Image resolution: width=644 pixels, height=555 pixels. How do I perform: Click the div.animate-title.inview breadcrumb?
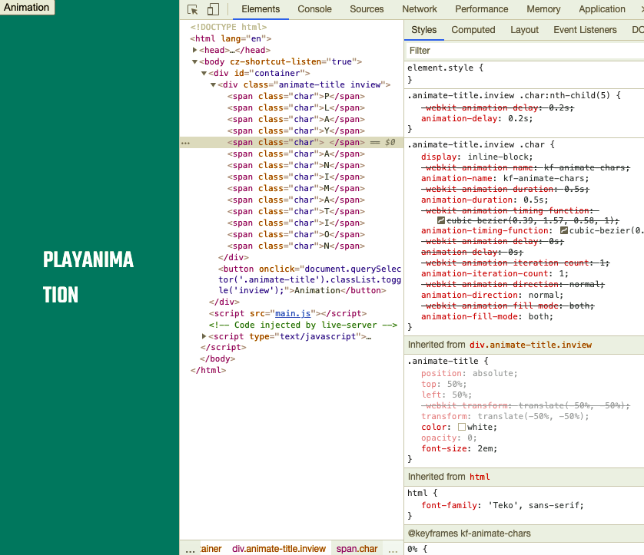279,549
